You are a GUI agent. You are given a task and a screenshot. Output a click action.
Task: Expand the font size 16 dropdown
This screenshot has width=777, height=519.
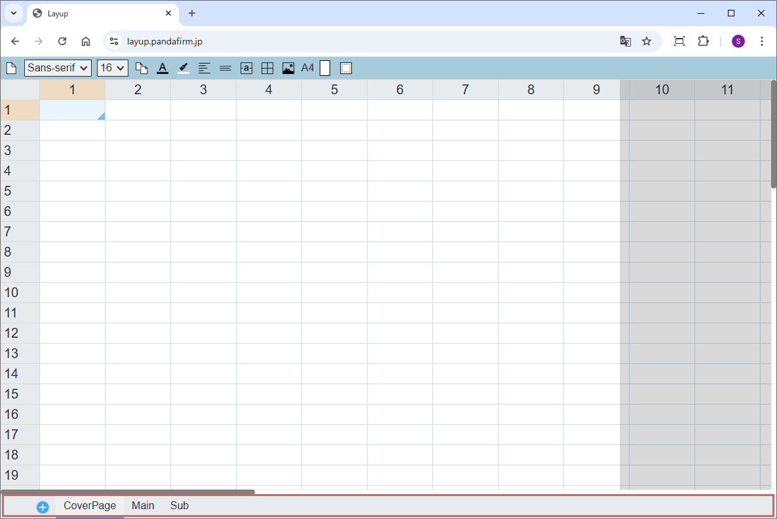[x=112, y=68]
